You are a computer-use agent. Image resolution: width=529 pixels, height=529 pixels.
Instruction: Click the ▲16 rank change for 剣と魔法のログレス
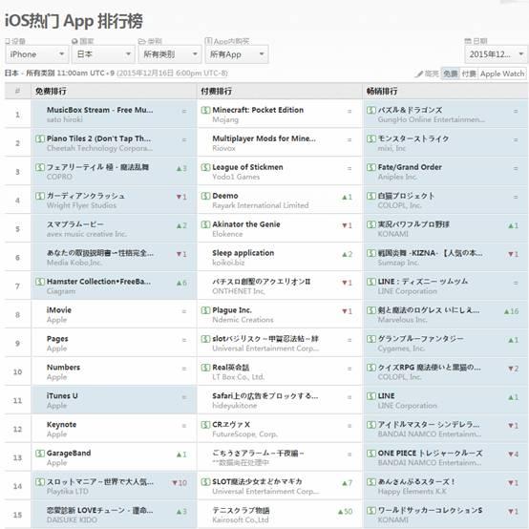[511, 311]
